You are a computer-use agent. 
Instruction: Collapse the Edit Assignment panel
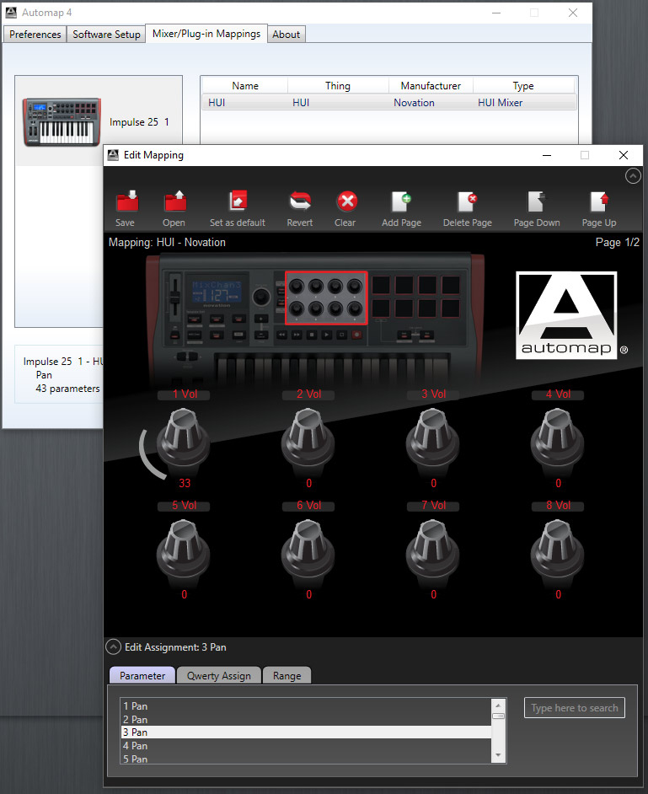113,647
